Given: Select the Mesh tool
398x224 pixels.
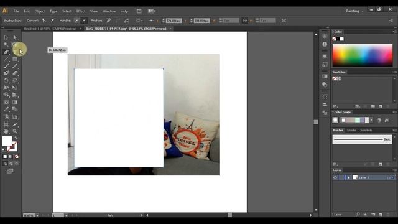Looking at the screenshot, I should [6, 102].
